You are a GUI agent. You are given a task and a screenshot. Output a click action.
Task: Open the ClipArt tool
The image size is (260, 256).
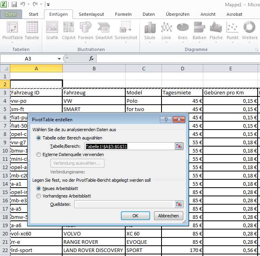click(x=69, y=30)
